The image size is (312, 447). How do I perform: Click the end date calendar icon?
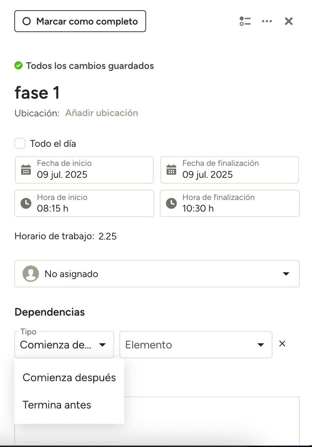coord(171,170)
